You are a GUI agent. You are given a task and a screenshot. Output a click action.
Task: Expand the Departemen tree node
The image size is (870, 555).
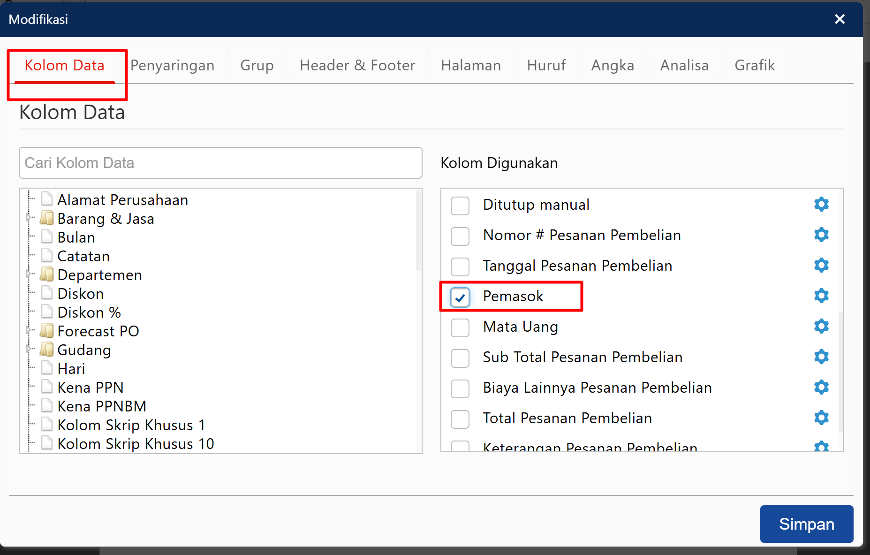pyautogui.click(x=29, y=274)
